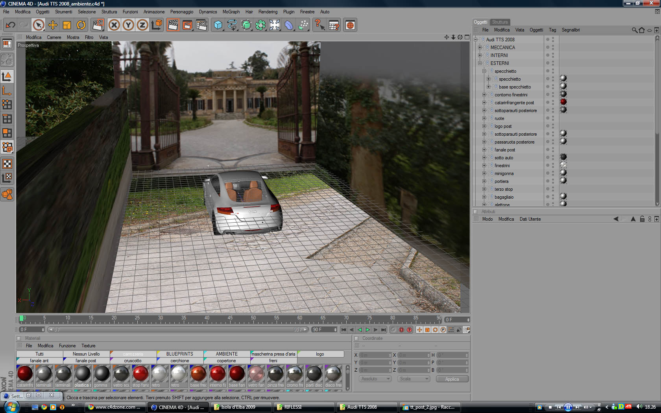Click the red catarinfrangente material sphere
The width and height of the screenshot is (661, 413).
click(x=25, y=373)
